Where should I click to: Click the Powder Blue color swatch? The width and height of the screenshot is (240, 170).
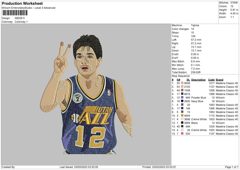tap(182, 97)
